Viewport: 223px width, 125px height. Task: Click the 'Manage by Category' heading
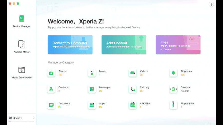[x=61, y=62]
